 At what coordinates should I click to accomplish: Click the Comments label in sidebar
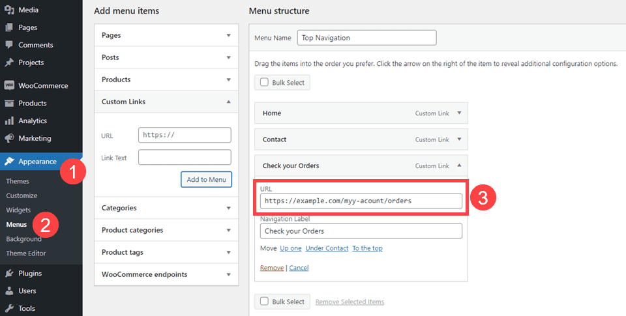35,45
